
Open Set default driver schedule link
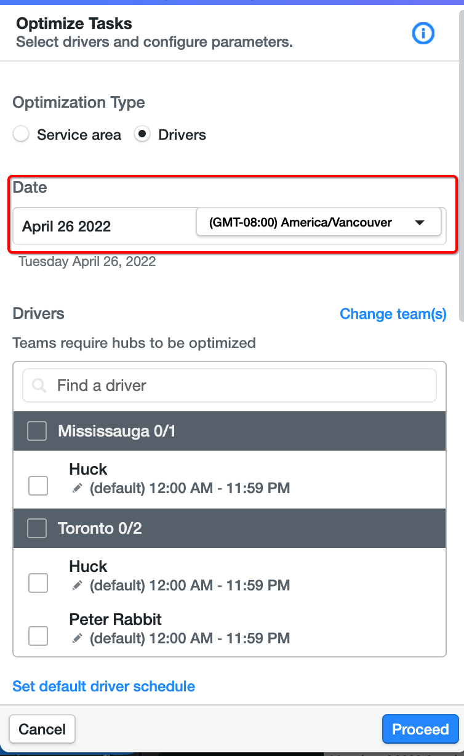tap(104, 686)
